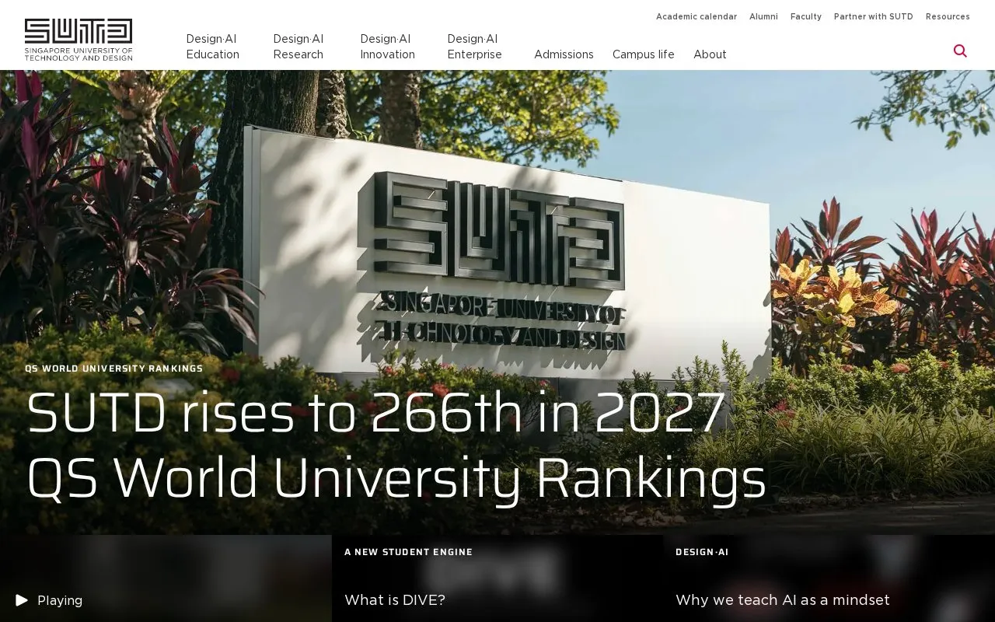Open the Resources link
995x622 pixels.
(948, 16)
